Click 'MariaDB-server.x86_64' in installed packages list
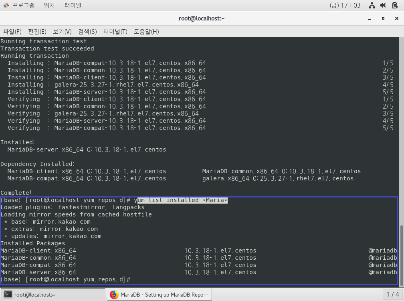The image size is (404, 301). click(x=38, y=272)
